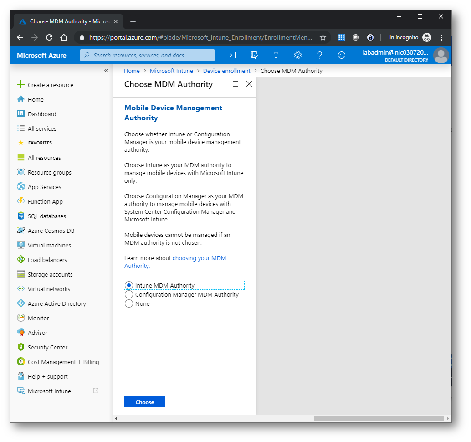Click the horizontal scrollbar thumb
The width and height of the screenshot is (471, 442).
pos(379,419)
